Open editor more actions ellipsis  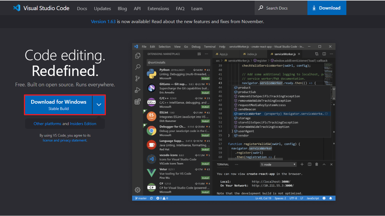(331, 54)
